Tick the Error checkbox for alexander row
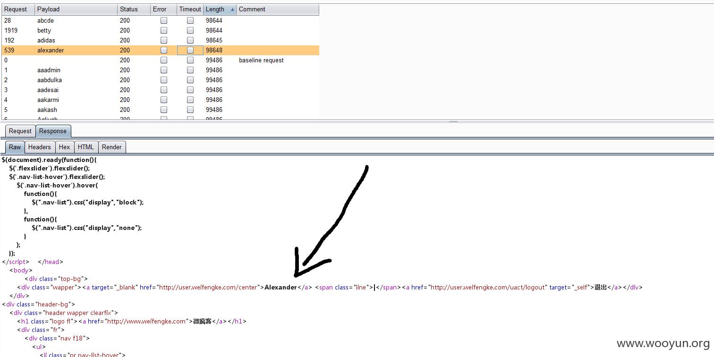Image resolution: width=714 pixels, height=357 pixels. 164,50
